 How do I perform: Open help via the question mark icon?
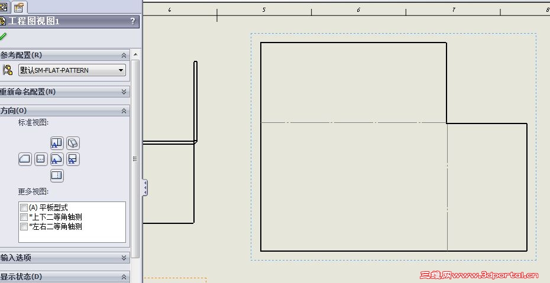pyautogui.click(x=132, y=21)
